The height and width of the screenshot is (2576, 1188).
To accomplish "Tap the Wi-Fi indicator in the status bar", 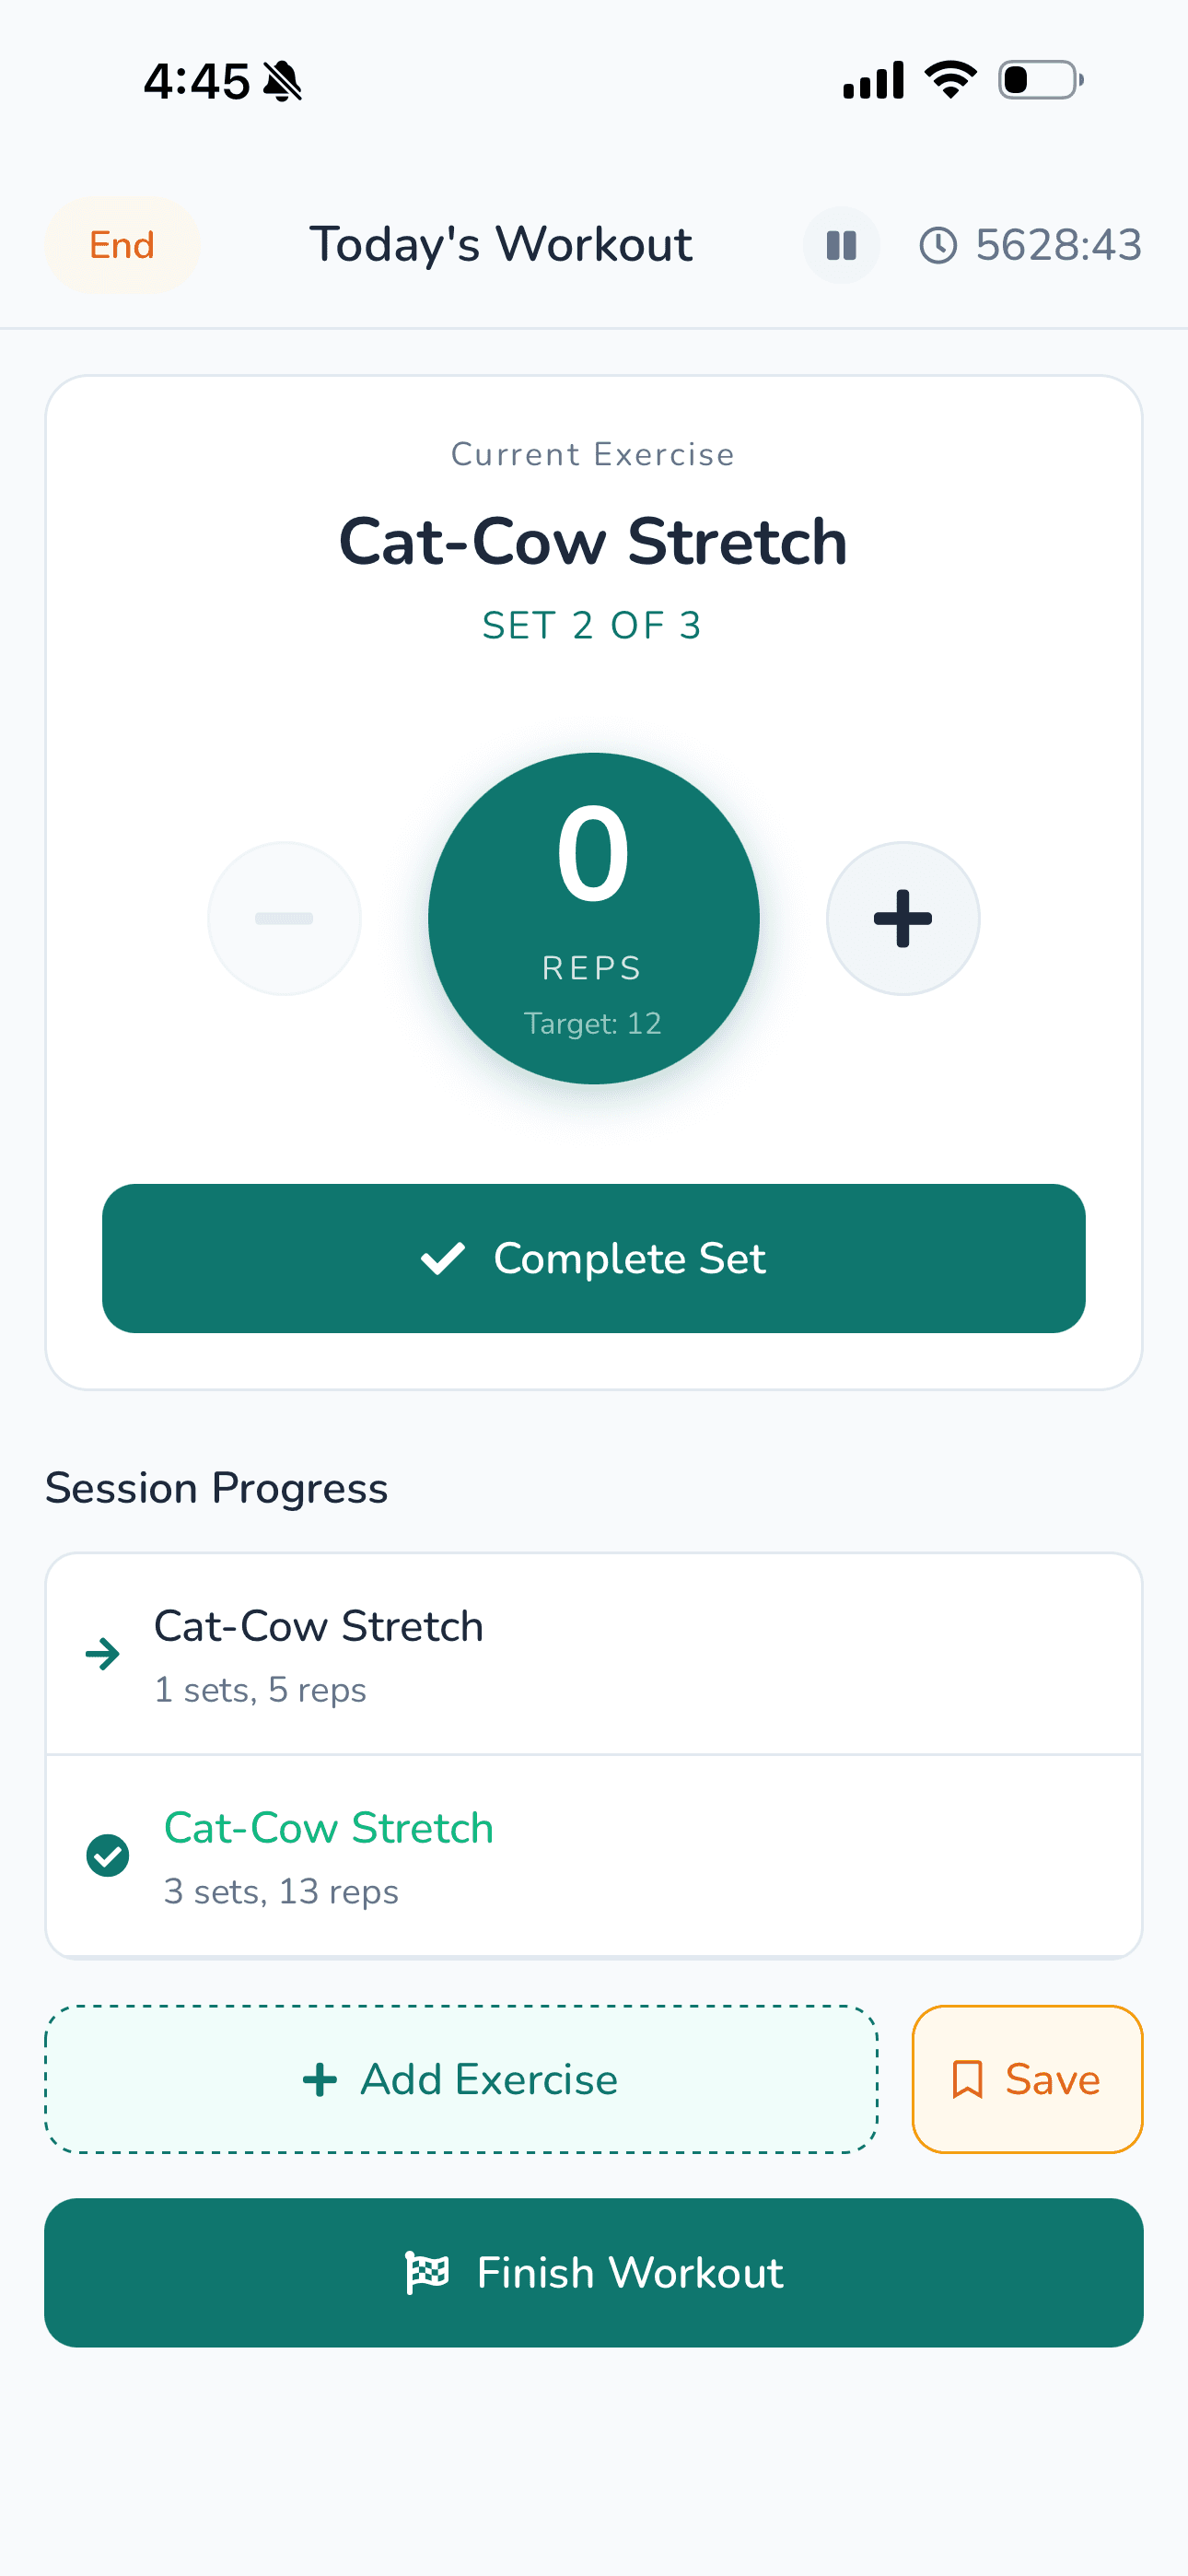I will tap(948, 79).
